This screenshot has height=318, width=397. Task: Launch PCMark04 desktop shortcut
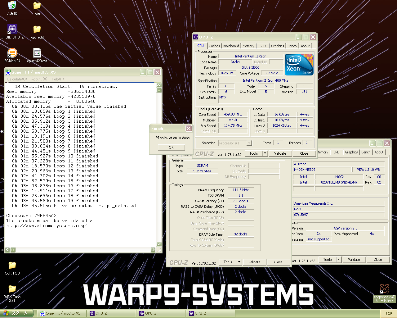tap(12, 53)
